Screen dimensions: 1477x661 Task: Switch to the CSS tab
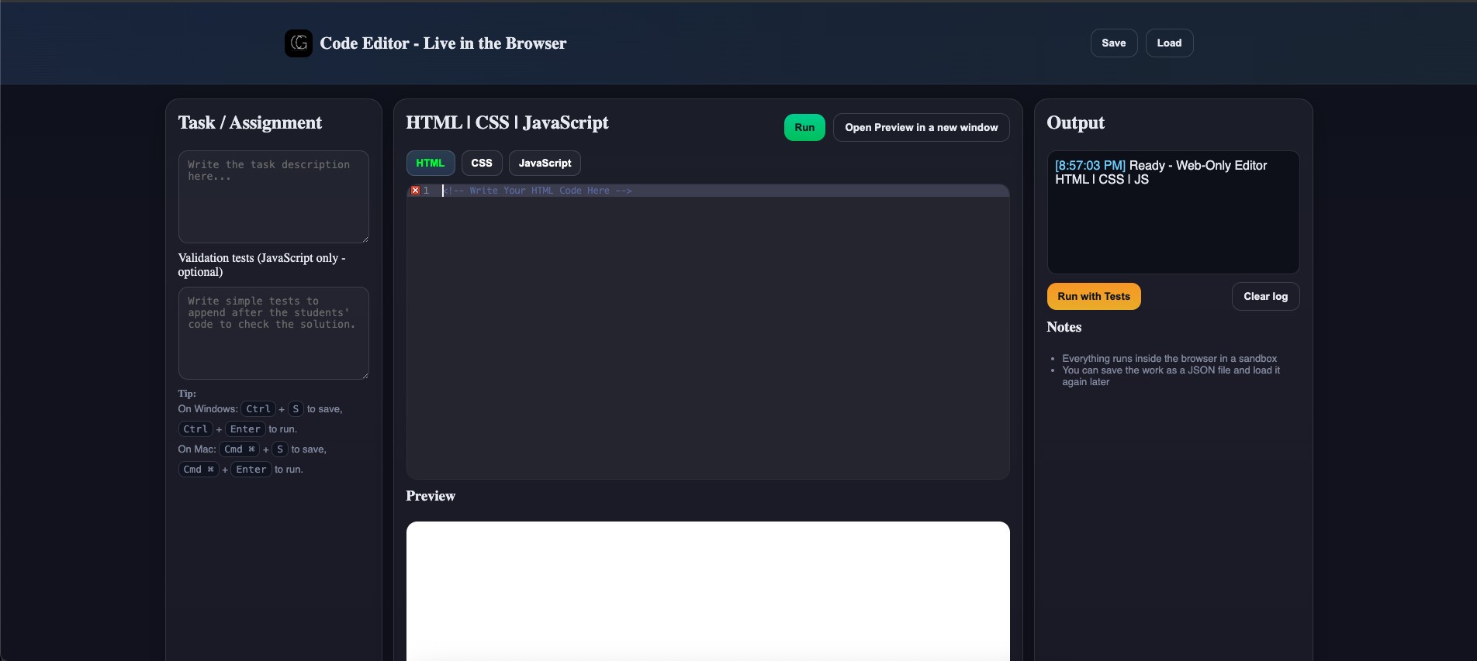click(481, 164)
